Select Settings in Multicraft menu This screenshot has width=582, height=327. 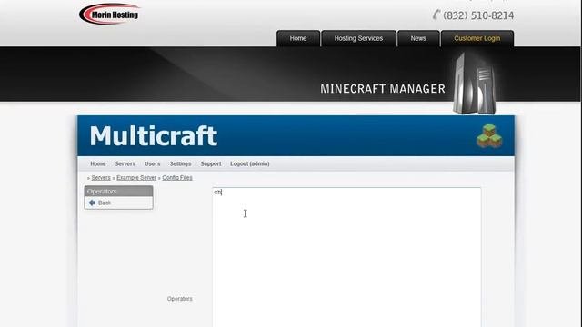tap(180, 163)
